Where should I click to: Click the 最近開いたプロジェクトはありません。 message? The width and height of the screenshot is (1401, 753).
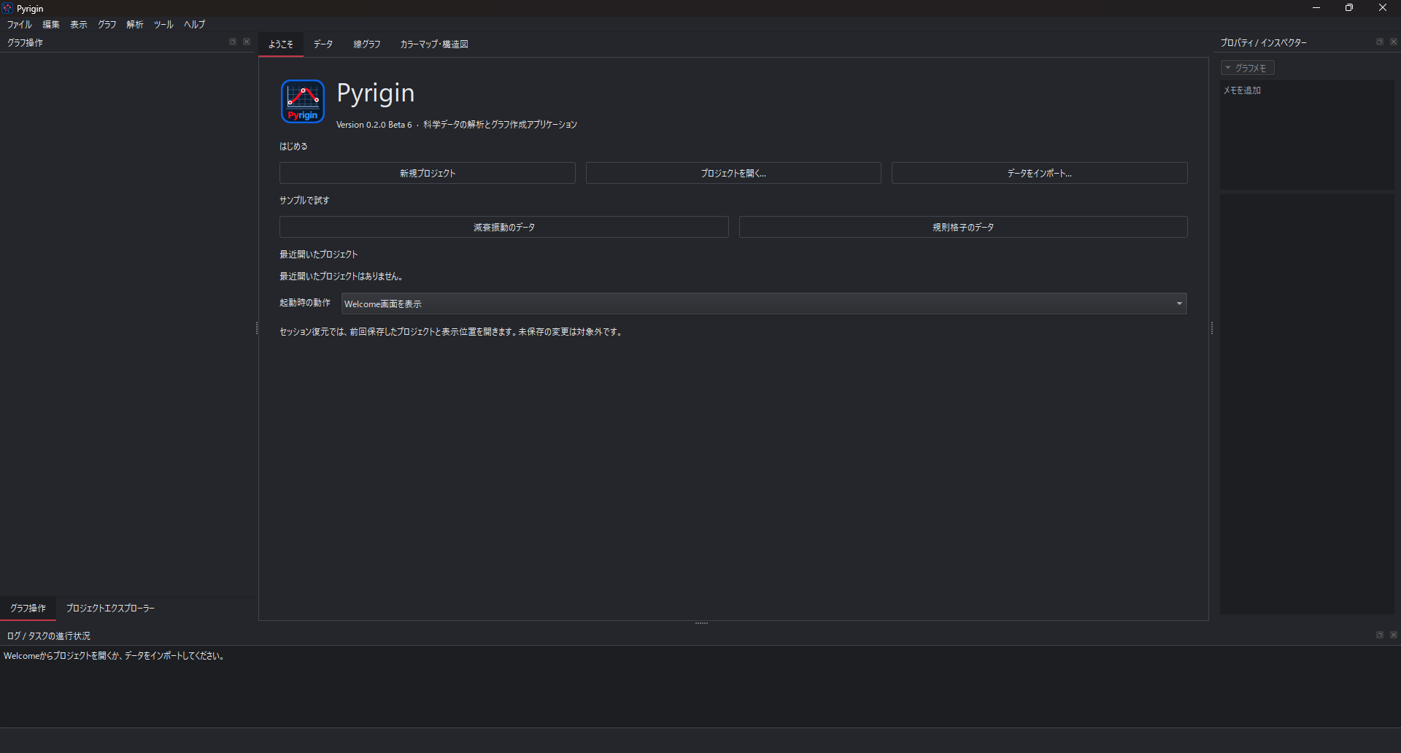click(341, 277)
